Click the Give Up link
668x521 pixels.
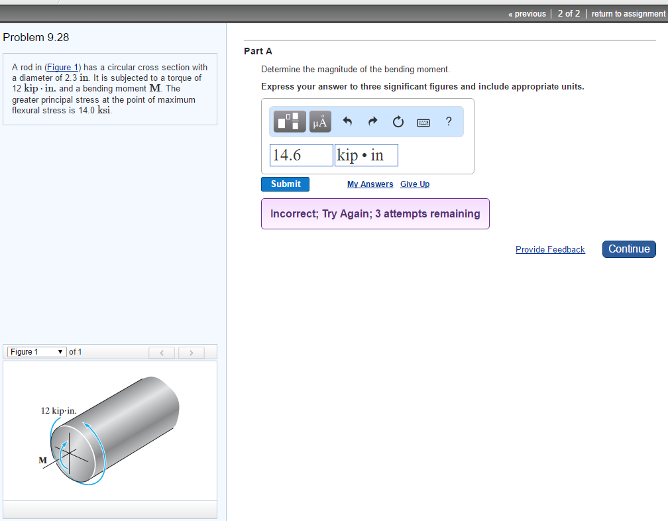(414, 184)
